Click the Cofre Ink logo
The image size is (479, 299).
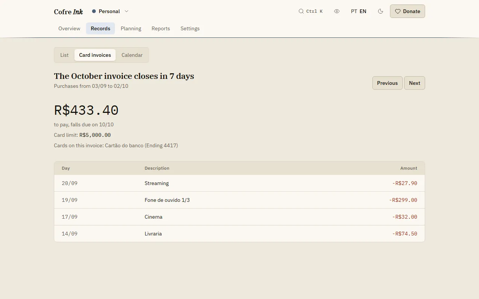click(68, 12)
